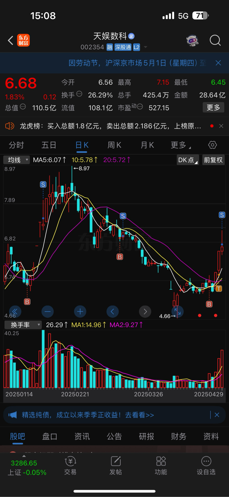The width and height of the screenshot is (229, 497).
Task: Move chart right with grey chevron
Action: (x=145, y=312)
